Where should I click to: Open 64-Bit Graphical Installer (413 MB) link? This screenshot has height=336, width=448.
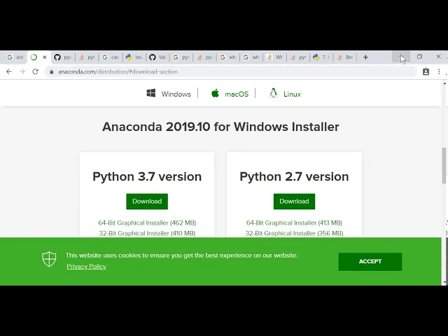click(x=294, y=223)
